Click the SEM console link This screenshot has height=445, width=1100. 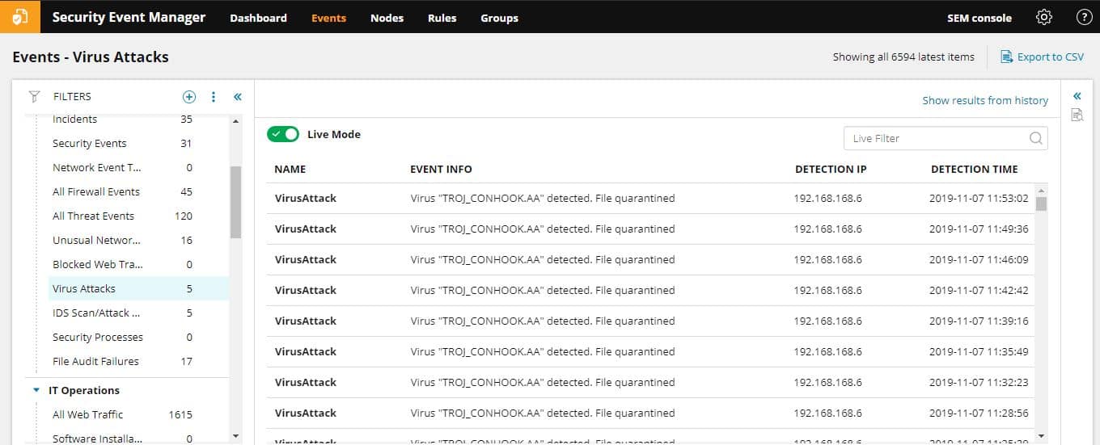tap(979, 18)
